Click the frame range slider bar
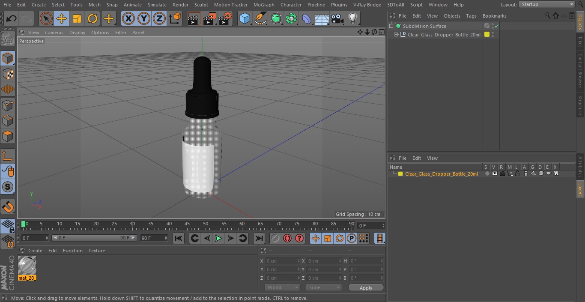Image resolution: width=585 pixels, height=302 pixels. [x=94, y=238]
